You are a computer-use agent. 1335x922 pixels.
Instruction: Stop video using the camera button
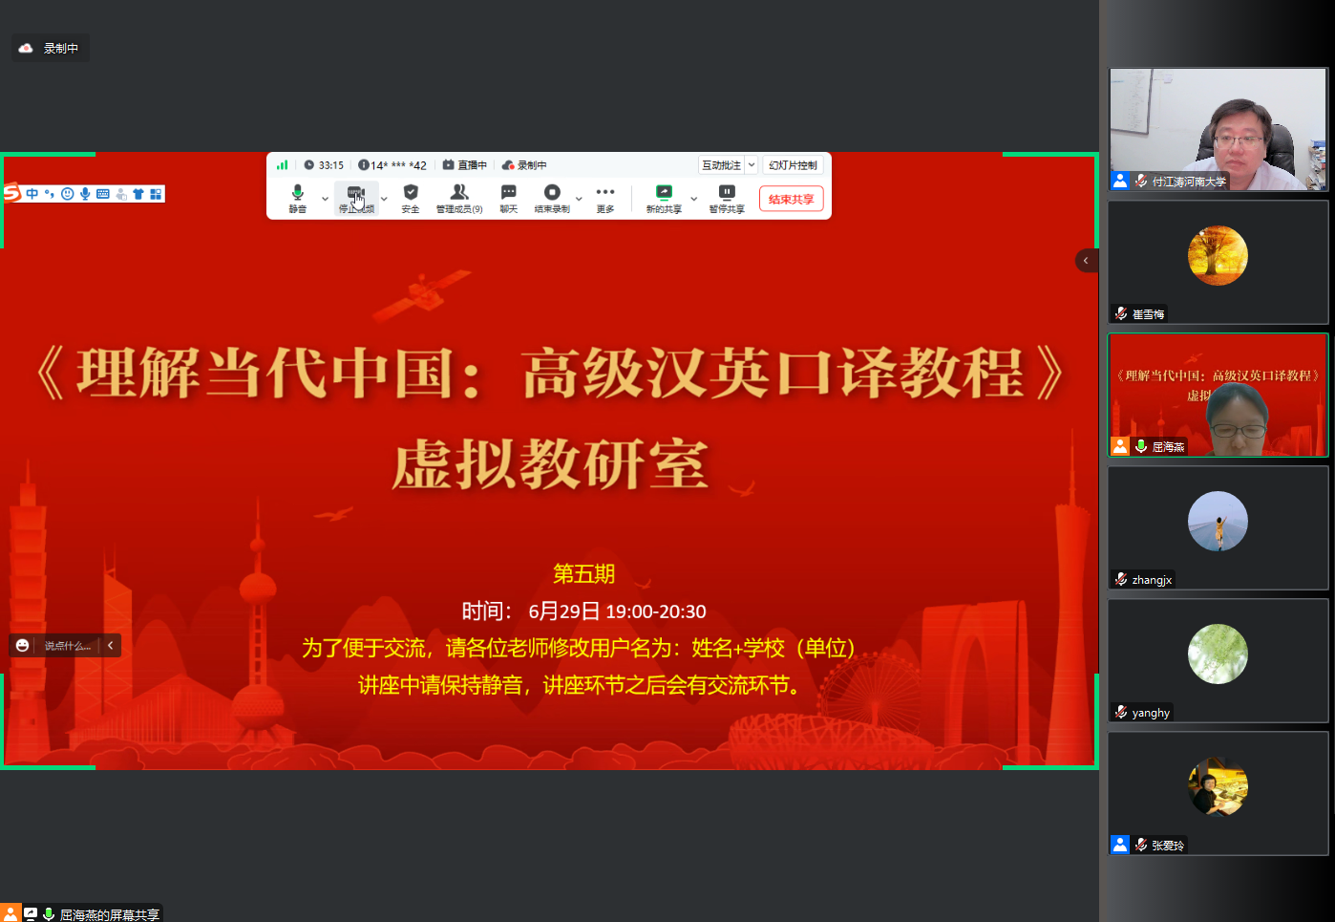355,198
